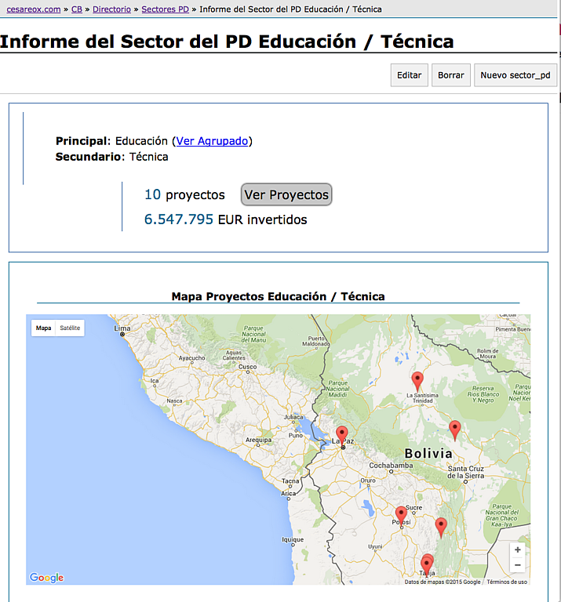The width and height of the screenshot is (561, 602).
Task: Select the map pin east of Sucre
Action: pos(441,526)
